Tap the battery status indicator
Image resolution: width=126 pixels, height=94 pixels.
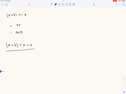click(124, 1)
